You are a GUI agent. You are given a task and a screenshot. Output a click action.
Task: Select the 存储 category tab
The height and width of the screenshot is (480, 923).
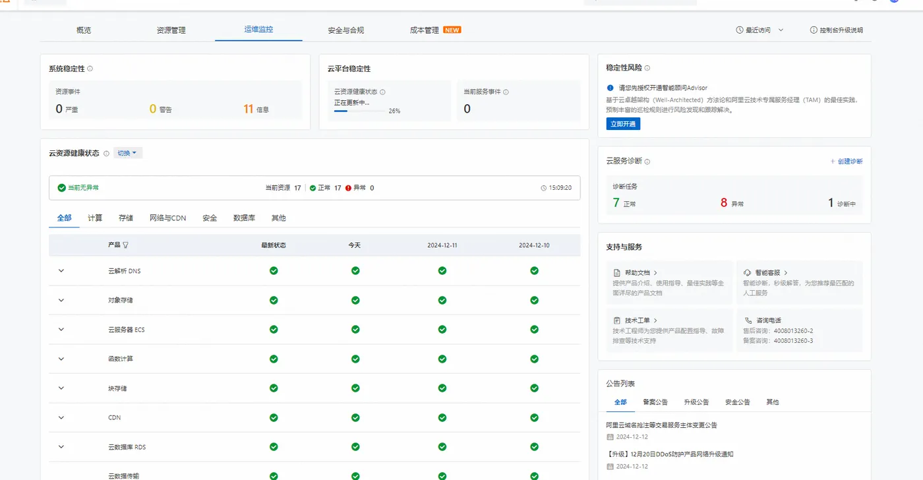[x=126, y=218]
